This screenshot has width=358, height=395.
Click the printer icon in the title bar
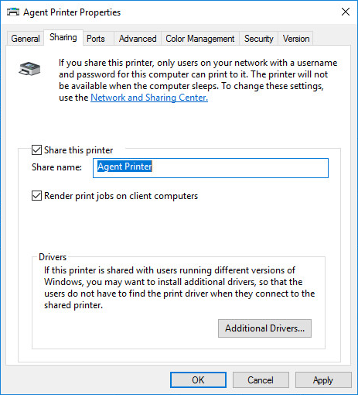[13, 12]
